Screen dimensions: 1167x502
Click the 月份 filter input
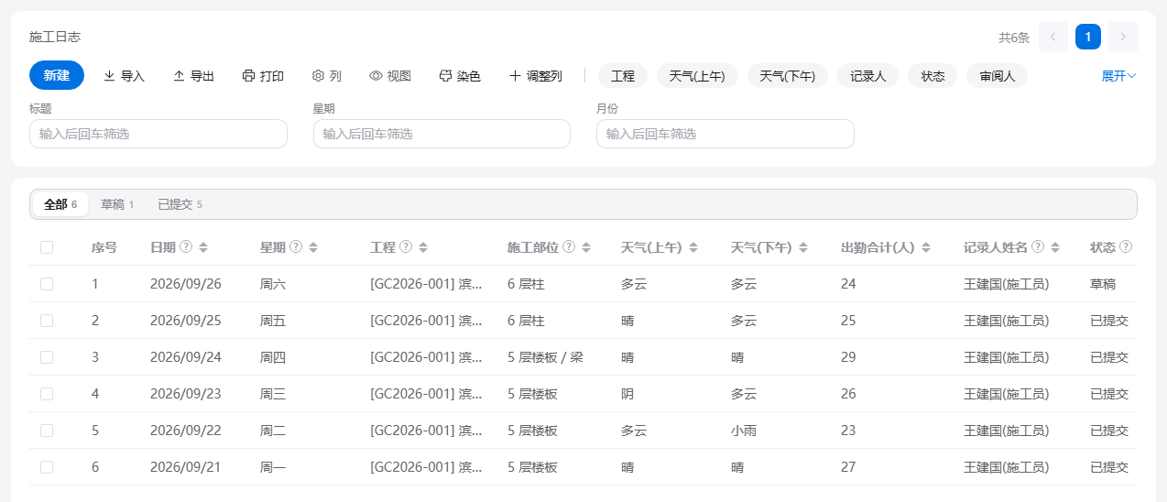[725, 134]
